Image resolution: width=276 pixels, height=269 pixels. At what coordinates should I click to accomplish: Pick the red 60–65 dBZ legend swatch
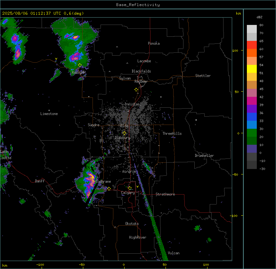pyautogui.click(x=252, y=45)
